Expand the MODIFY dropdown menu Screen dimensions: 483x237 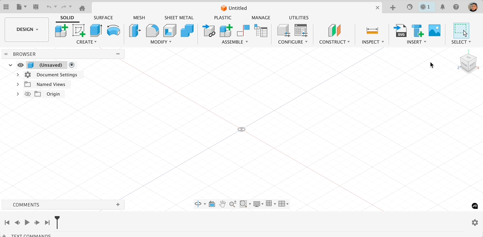(x=161, y=42)
